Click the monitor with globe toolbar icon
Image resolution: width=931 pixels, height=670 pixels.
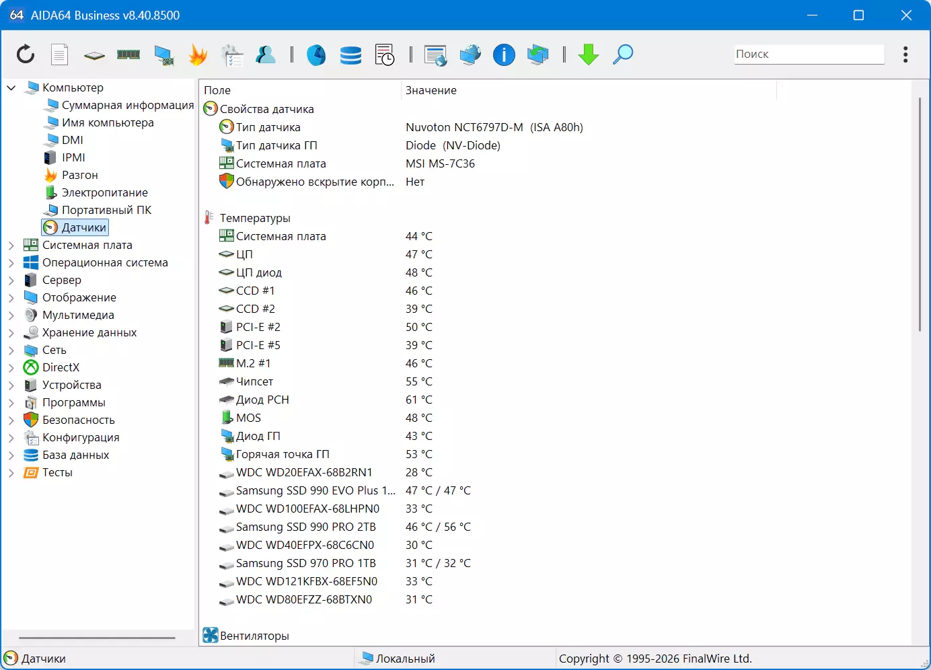pyautogui.click(x=470, y=54)
